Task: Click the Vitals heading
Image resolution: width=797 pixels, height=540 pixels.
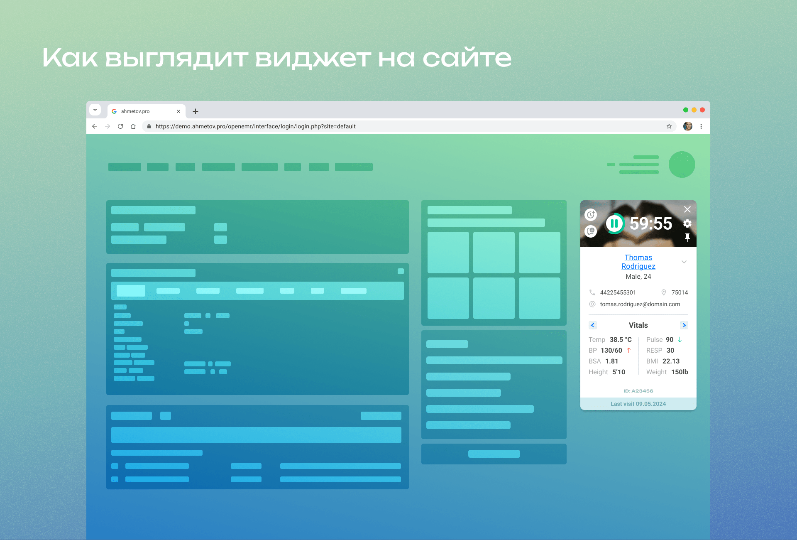Action: [x=638, y=325]
